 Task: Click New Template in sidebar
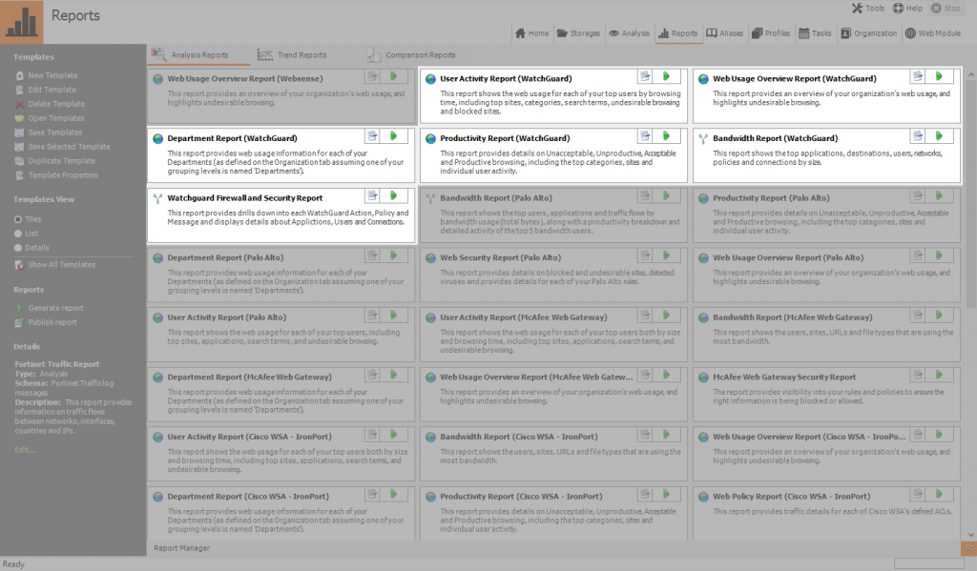pos(46,75)
